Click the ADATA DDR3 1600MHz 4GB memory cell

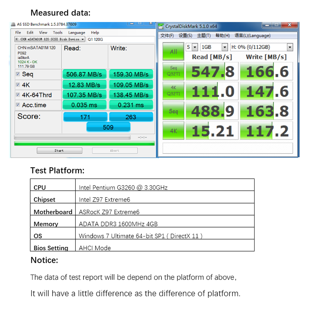165,221
